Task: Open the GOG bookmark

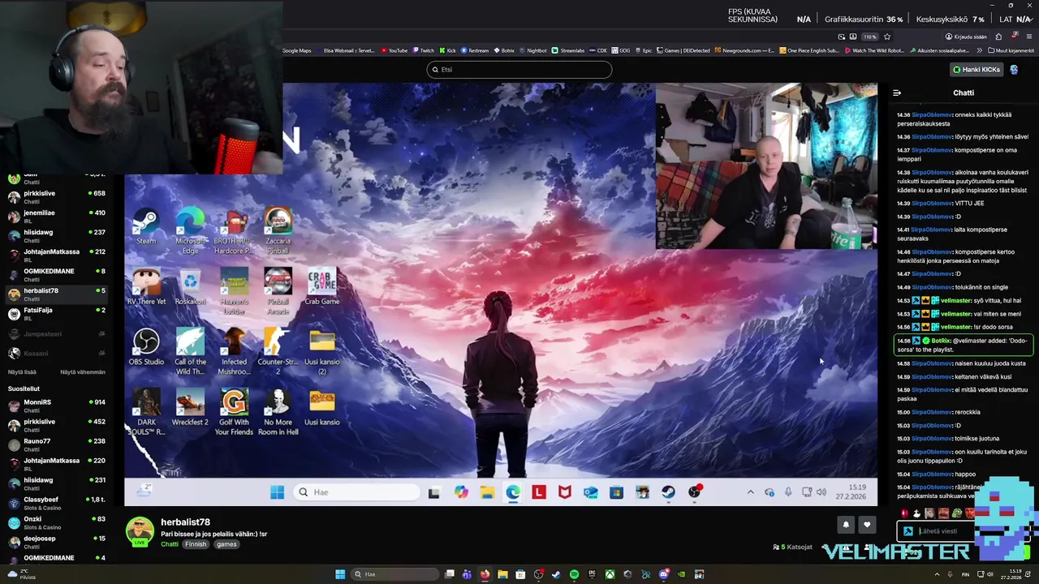Action: 621,50
